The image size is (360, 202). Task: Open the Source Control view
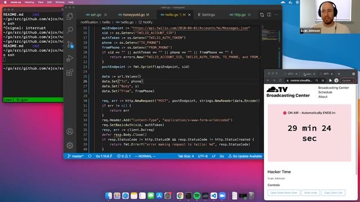[70, 44]
